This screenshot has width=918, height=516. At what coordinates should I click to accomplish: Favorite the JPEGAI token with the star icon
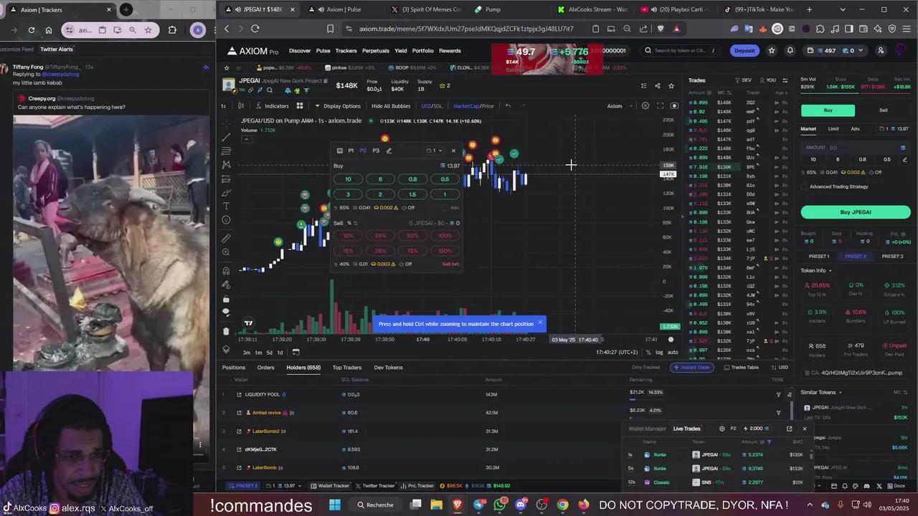671,86
